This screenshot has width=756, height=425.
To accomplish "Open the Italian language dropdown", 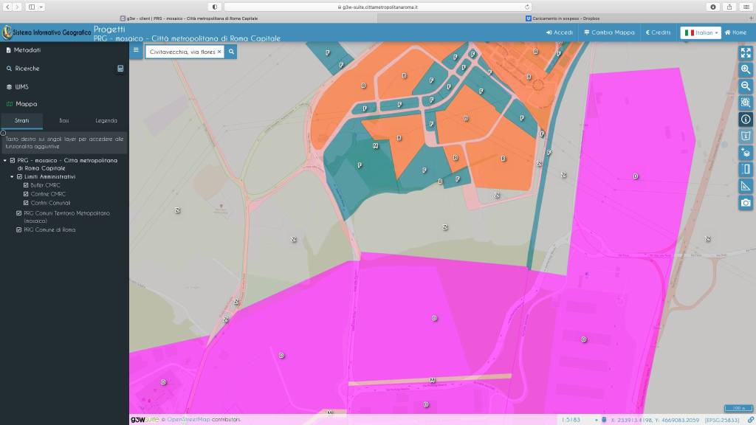I will (700, 32).
